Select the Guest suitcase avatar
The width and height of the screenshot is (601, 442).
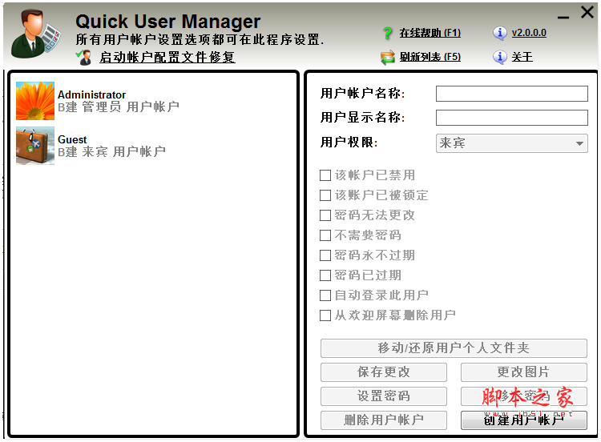35,146
